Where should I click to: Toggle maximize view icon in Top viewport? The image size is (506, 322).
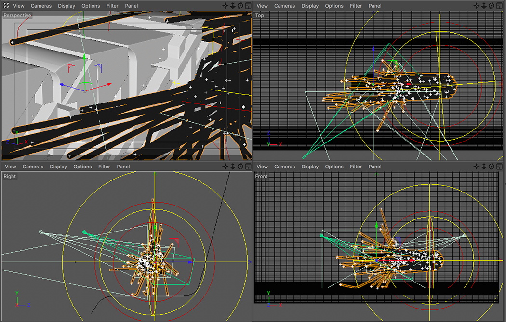pyautogui.click(x=499, y=5)
